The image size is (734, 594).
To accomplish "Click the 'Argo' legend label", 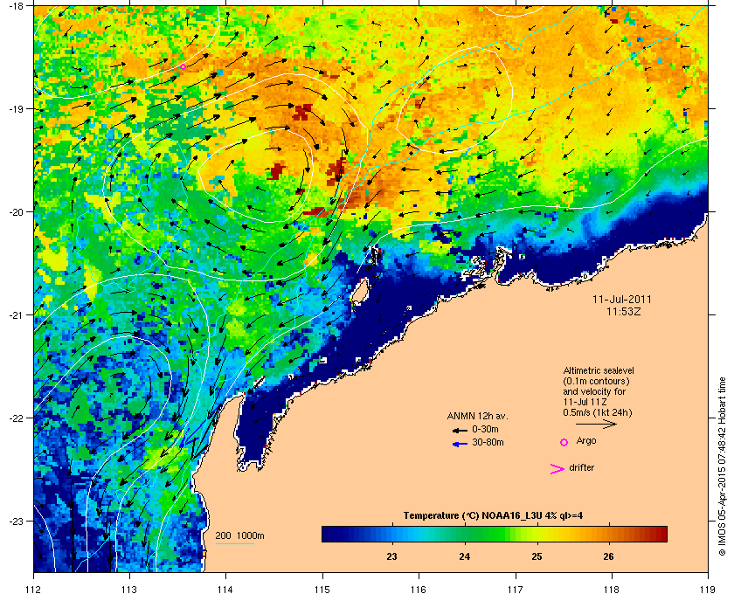I will pyautogui.click(x=586, y=441).
